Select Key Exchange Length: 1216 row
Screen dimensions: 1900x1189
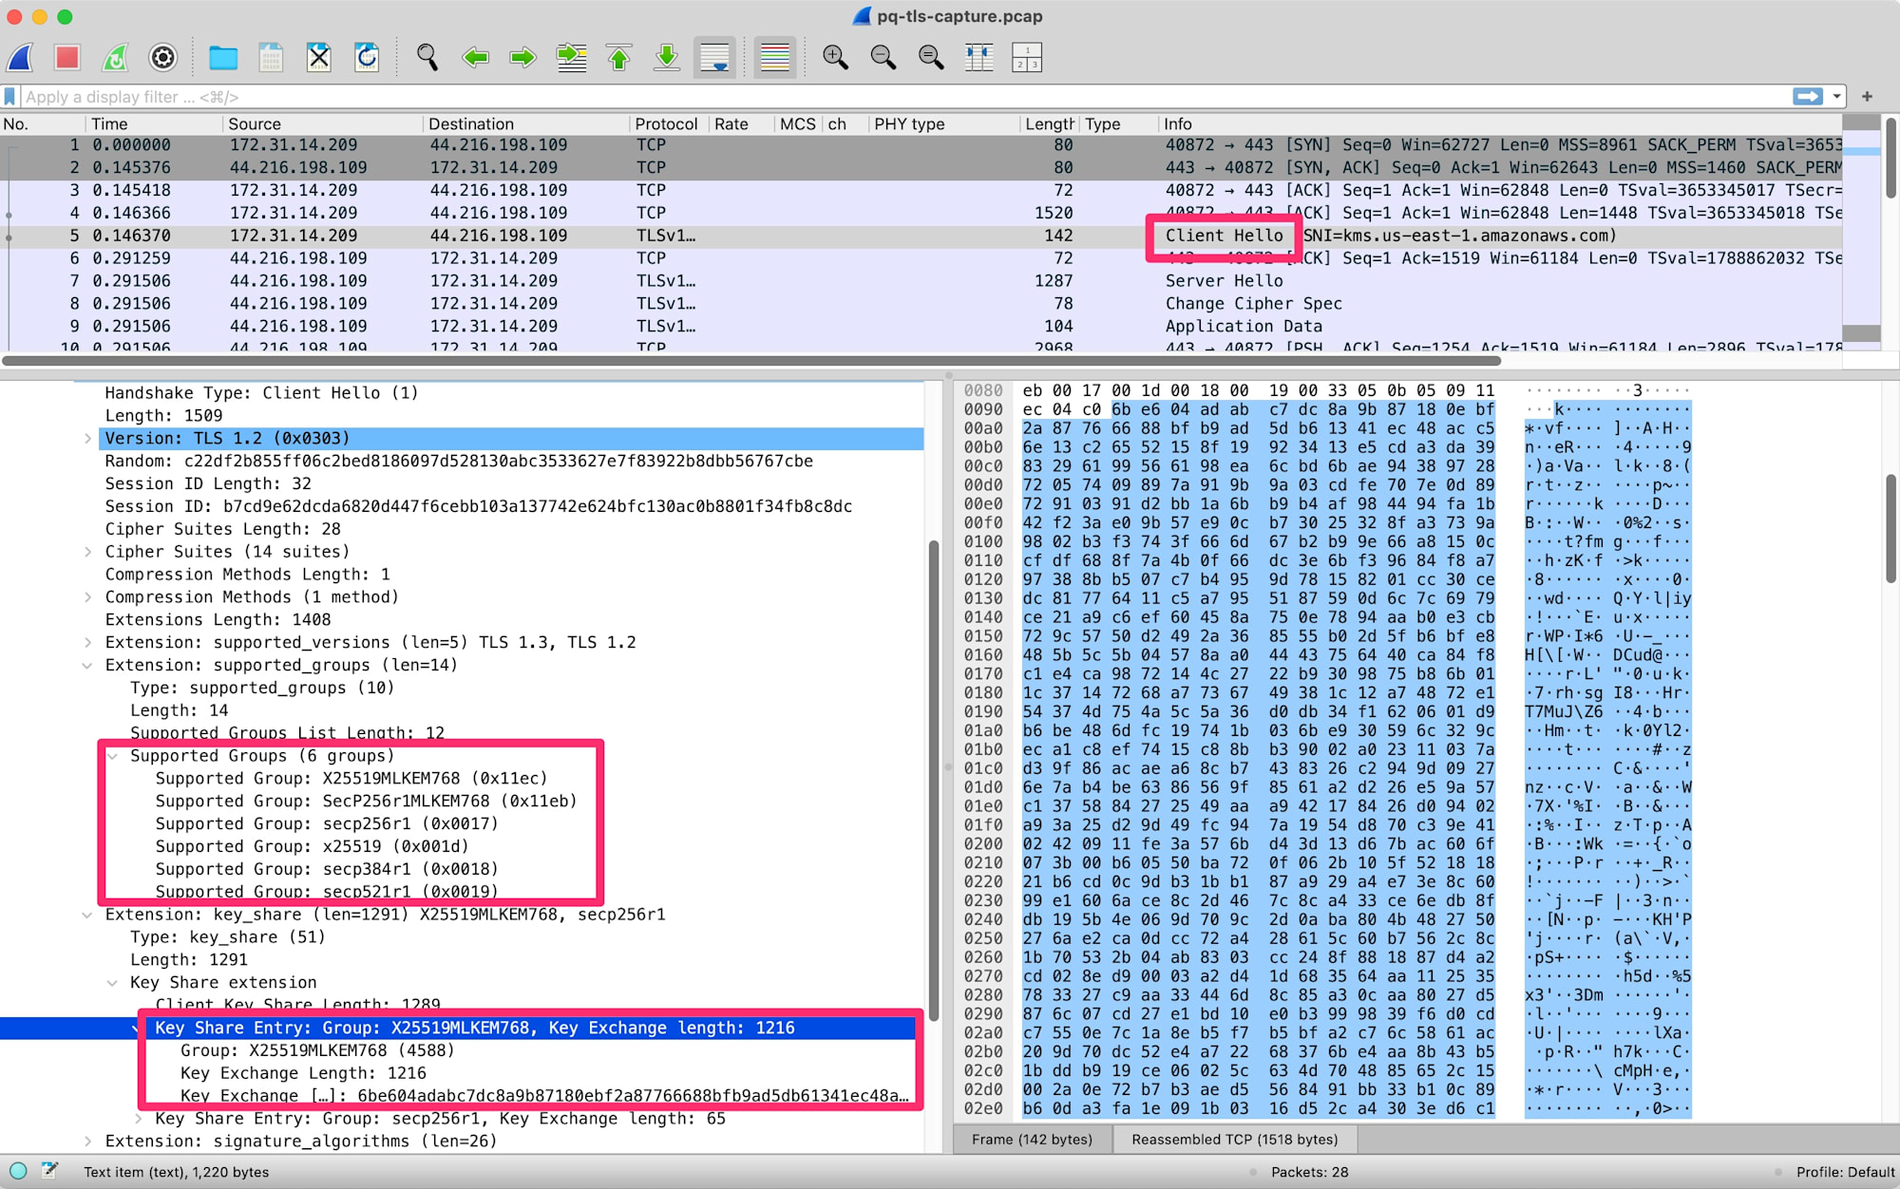point(462,1073)
